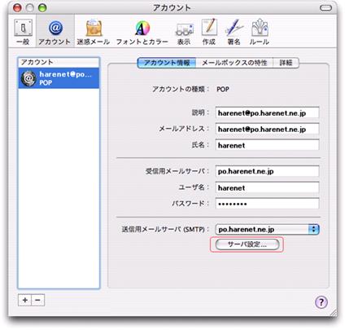Remove account with the minus button
The width and height of the screenshot is (345, 330).
tap(38, 300)
